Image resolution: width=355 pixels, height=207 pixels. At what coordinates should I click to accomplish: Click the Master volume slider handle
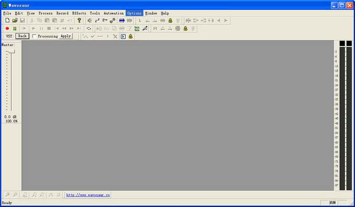[x=11, y=52]
